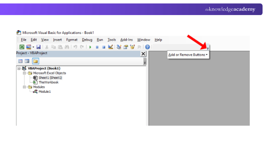Click the View Object icon in Project panel

tap(27, 61)
